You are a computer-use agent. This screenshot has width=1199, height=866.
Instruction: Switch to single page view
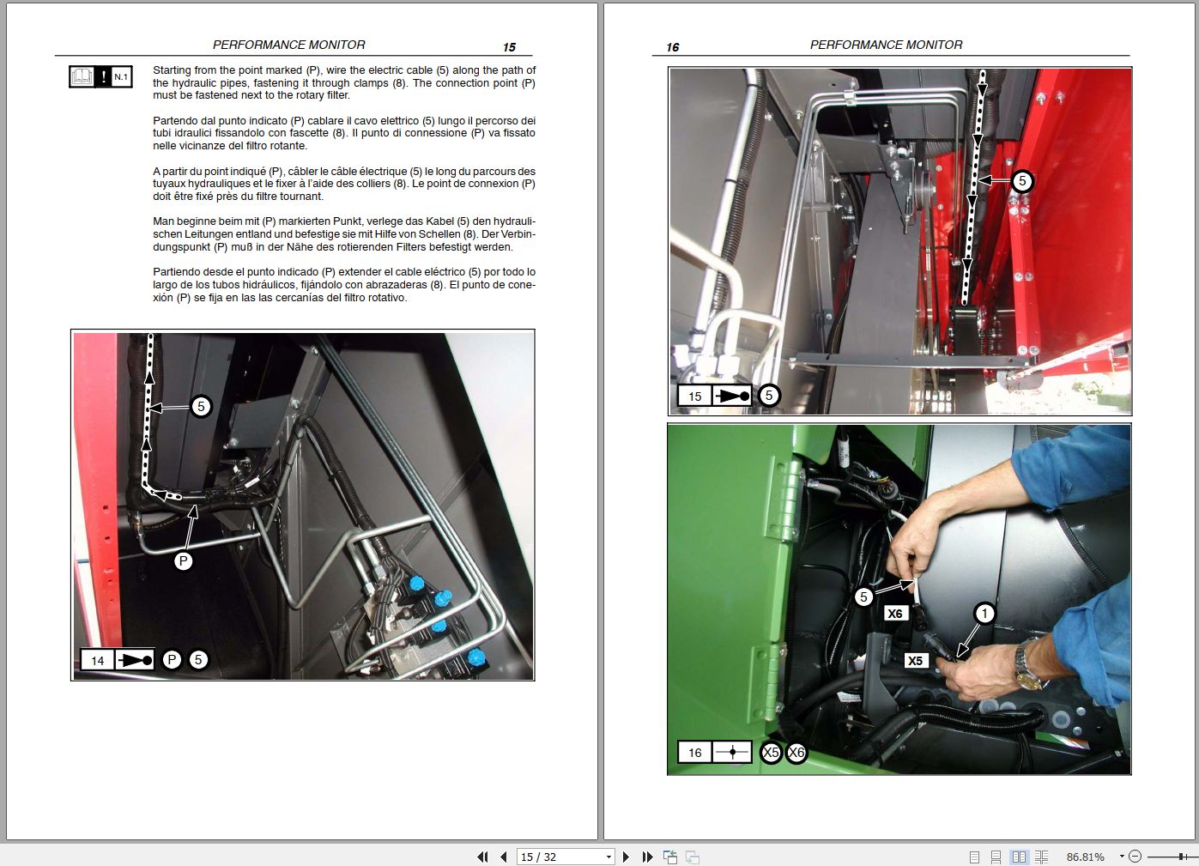(x=974, y=857)
